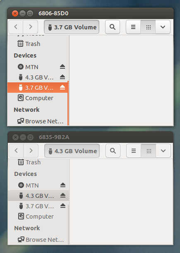Image resolution: width=180 pixels, height=253 pixels.
Task: Switch the top window to list view
Action: tap(133, 27)
